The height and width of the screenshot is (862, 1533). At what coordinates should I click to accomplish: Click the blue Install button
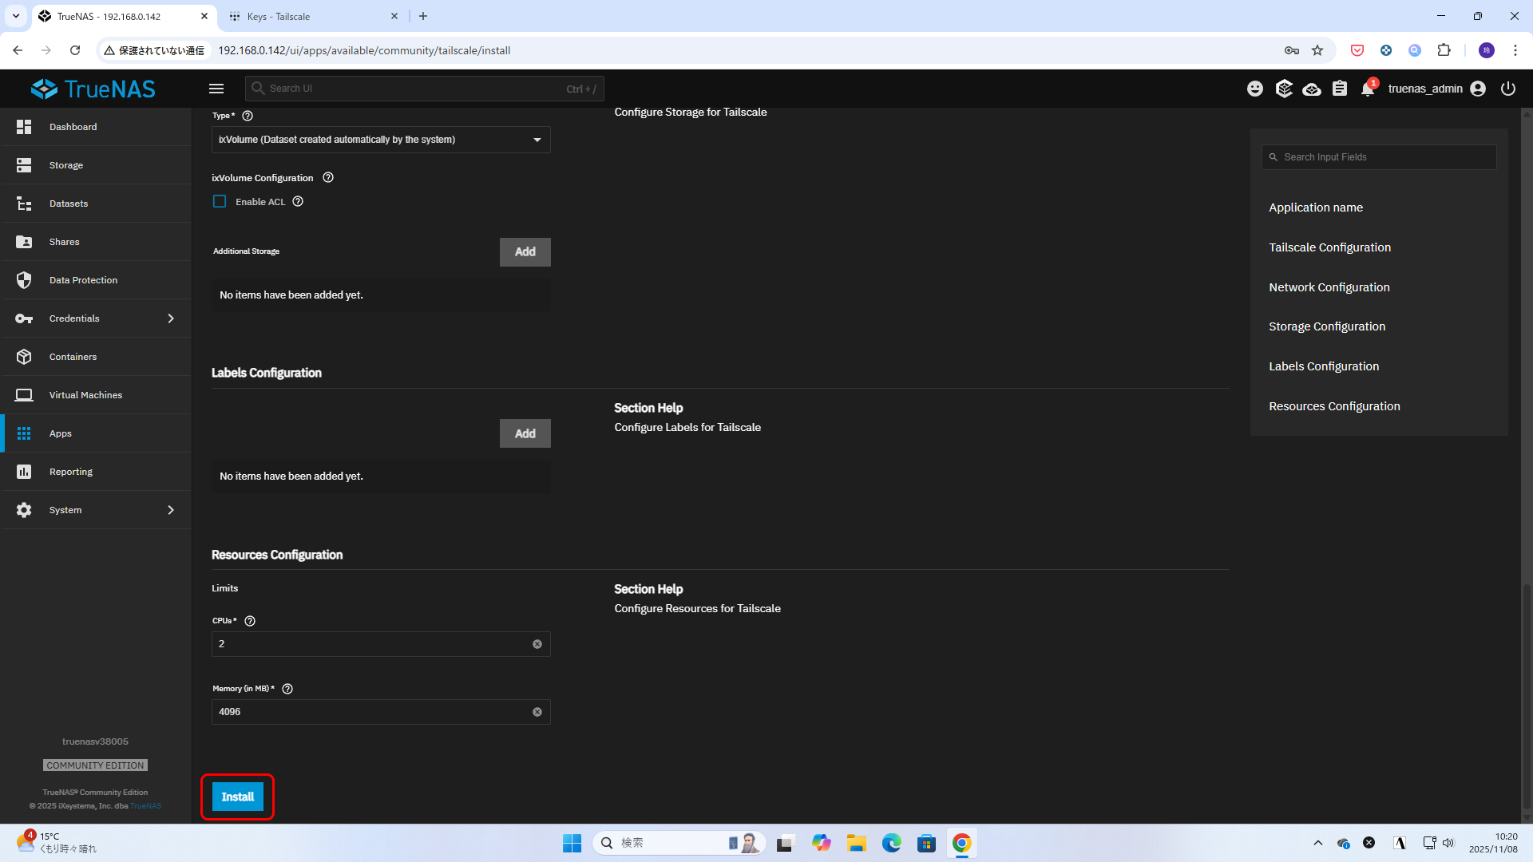(x=237, y=797)
